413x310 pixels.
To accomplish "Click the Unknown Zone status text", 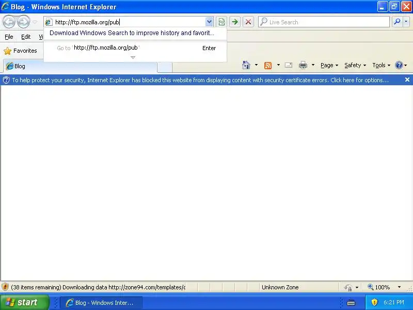I will click(280, 287).
